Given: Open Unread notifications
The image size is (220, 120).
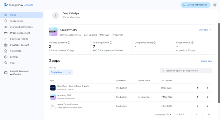Looking at the screenshot, I should 195,5.
